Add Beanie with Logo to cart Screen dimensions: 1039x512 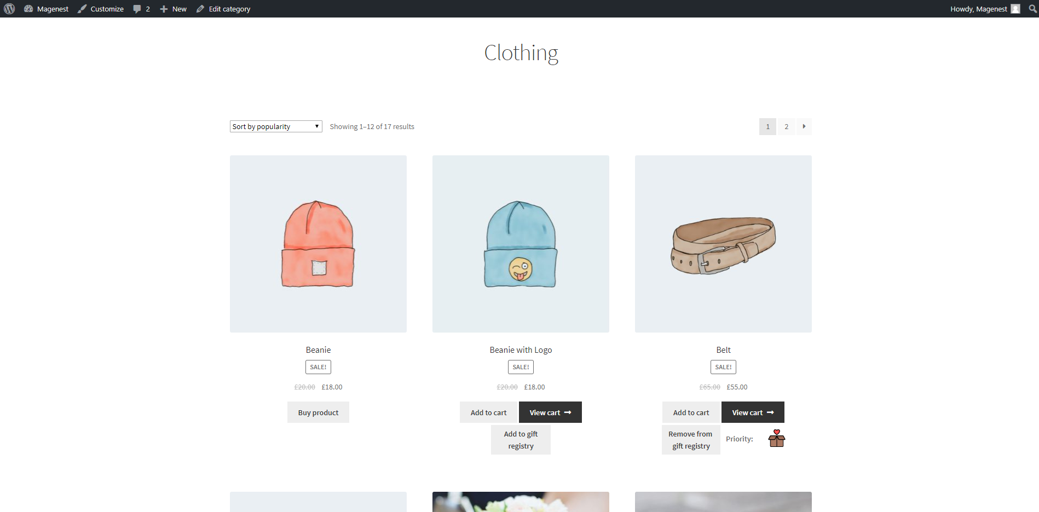(x=488, y=412)
